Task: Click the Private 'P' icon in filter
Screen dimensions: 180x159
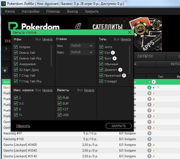Action: click(124, 75)
